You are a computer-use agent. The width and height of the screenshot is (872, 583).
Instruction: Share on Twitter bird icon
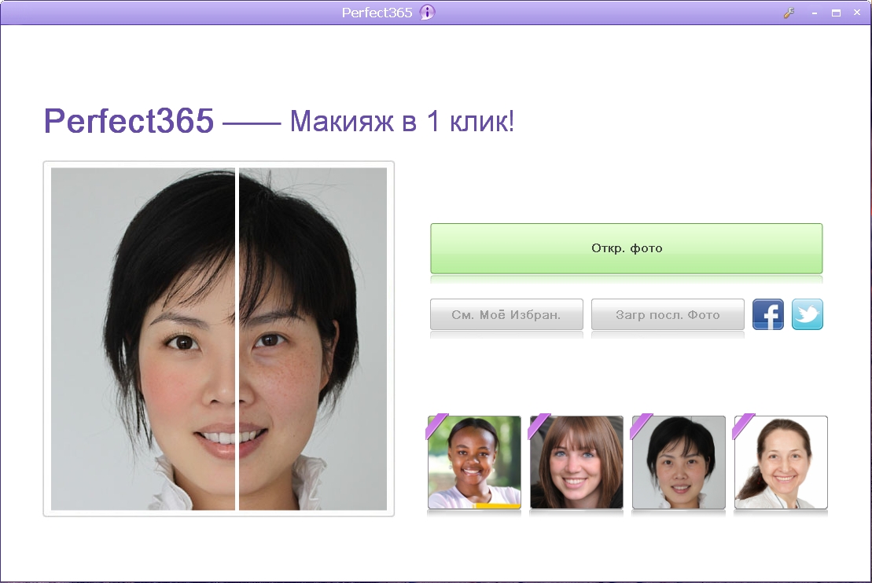click(808, 314)
